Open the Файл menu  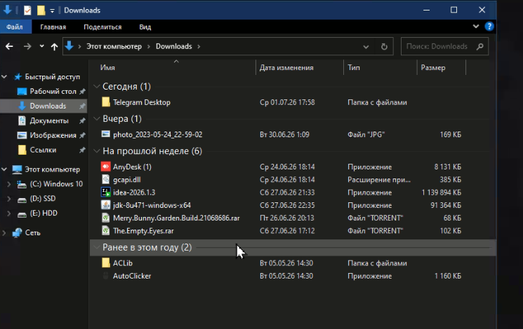click(x=15, y=27)
